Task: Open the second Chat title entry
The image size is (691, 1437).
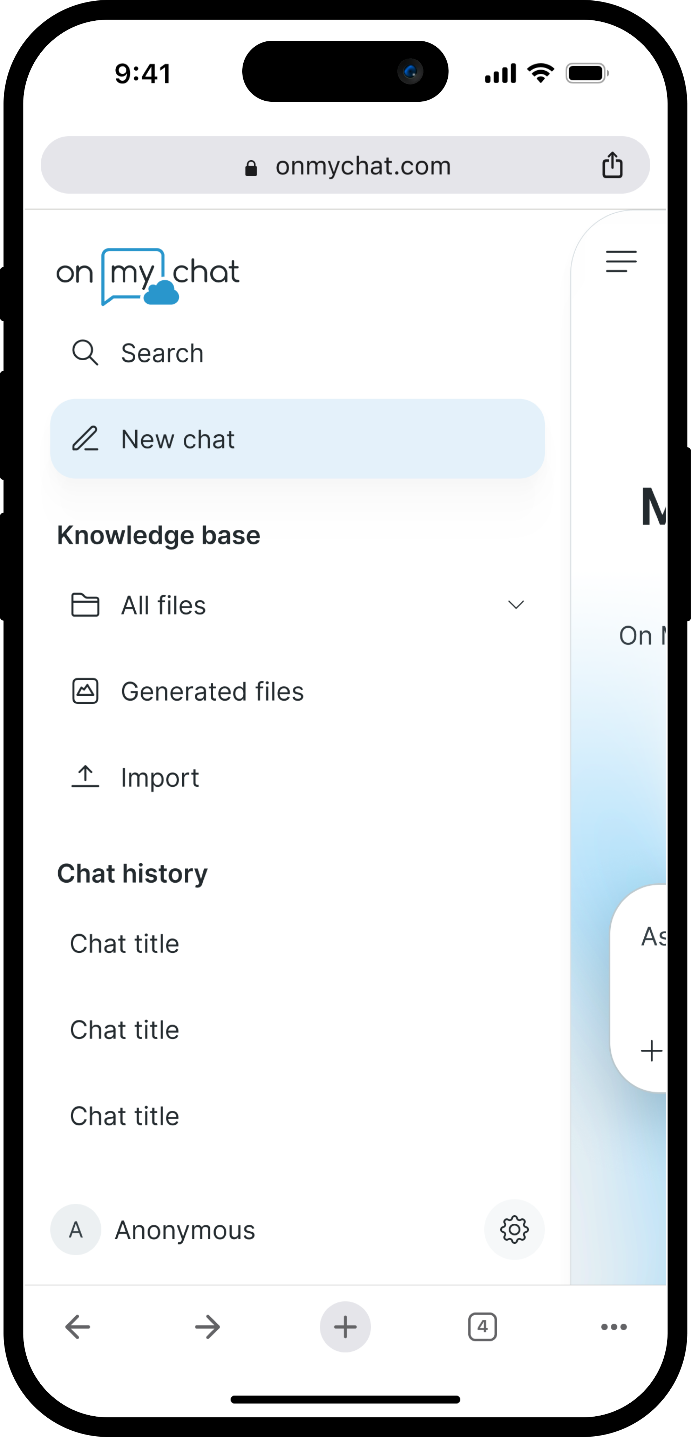Action: pos(124,1030)
